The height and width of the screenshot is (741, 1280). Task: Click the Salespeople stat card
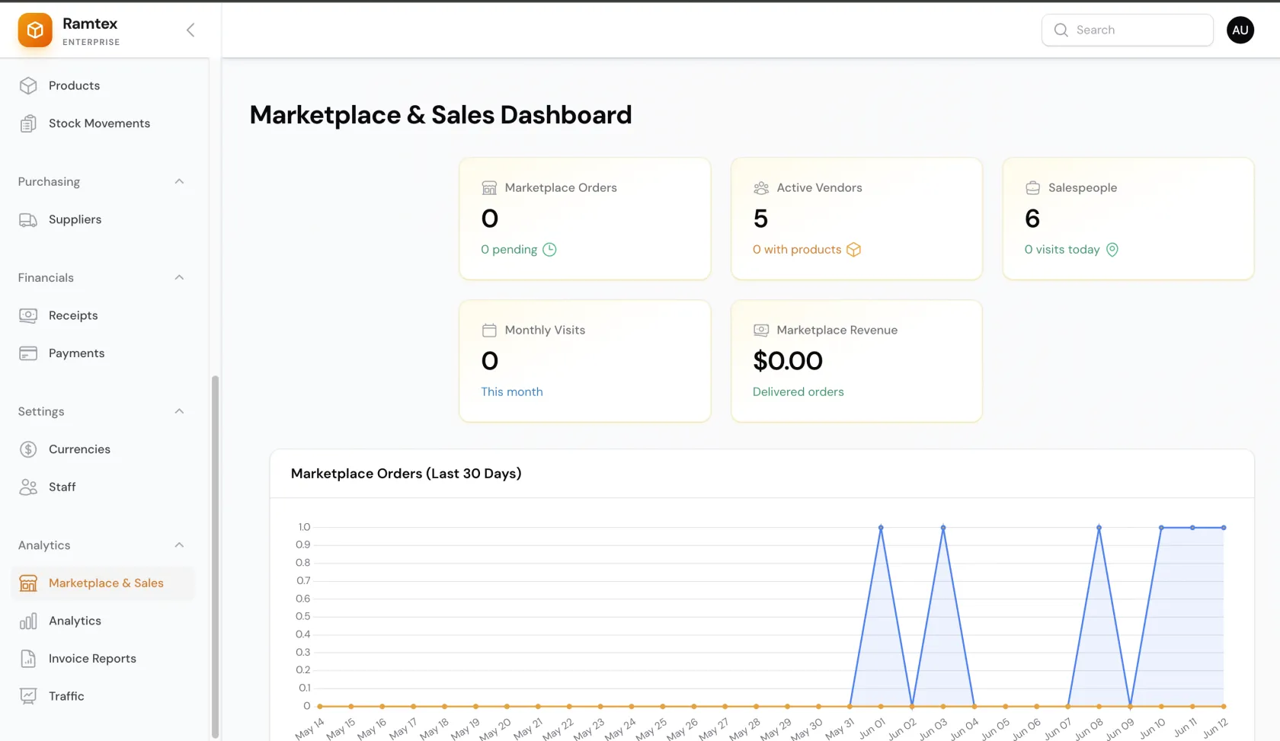[1128, 219]
